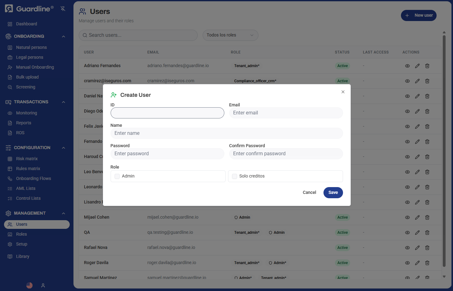Open the Todos los roles dropdown
453x291 pixels.
click(230, 35)
